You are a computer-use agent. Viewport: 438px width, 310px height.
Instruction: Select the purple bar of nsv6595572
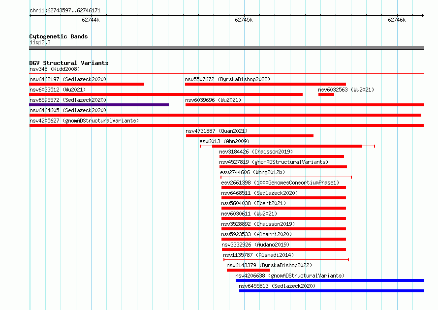point(99,105)
